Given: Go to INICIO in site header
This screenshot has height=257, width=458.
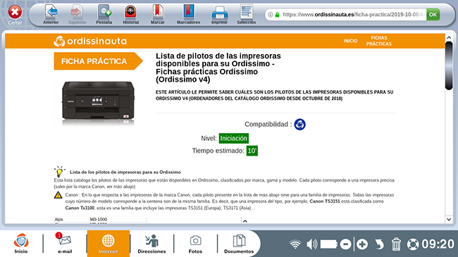Looking at the screenshot, I should click(350, 41).
